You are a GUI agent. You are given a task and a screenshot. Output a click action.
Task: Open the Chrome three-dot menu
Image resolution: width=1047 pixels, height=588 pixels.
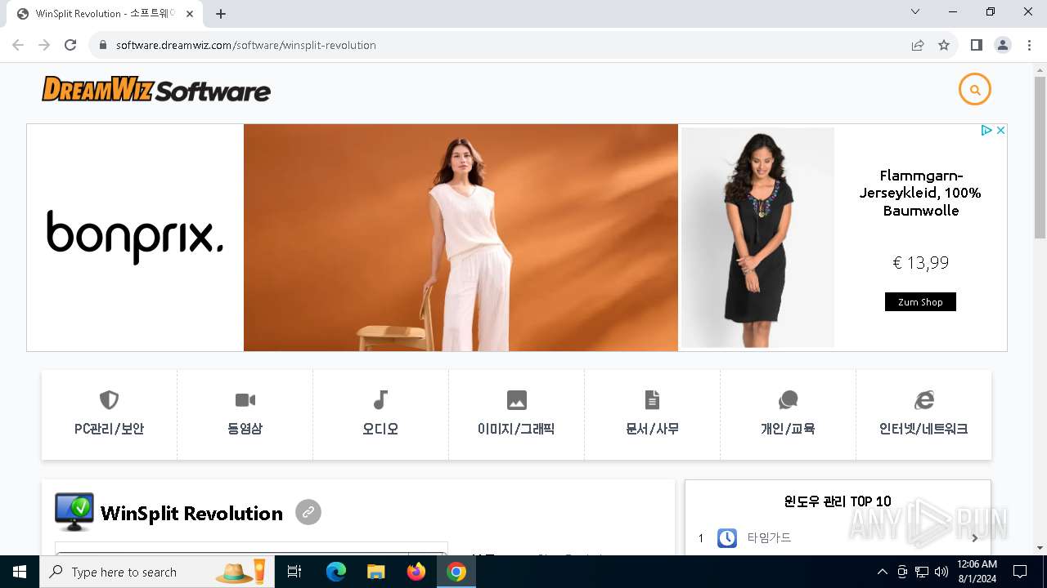1029,45
